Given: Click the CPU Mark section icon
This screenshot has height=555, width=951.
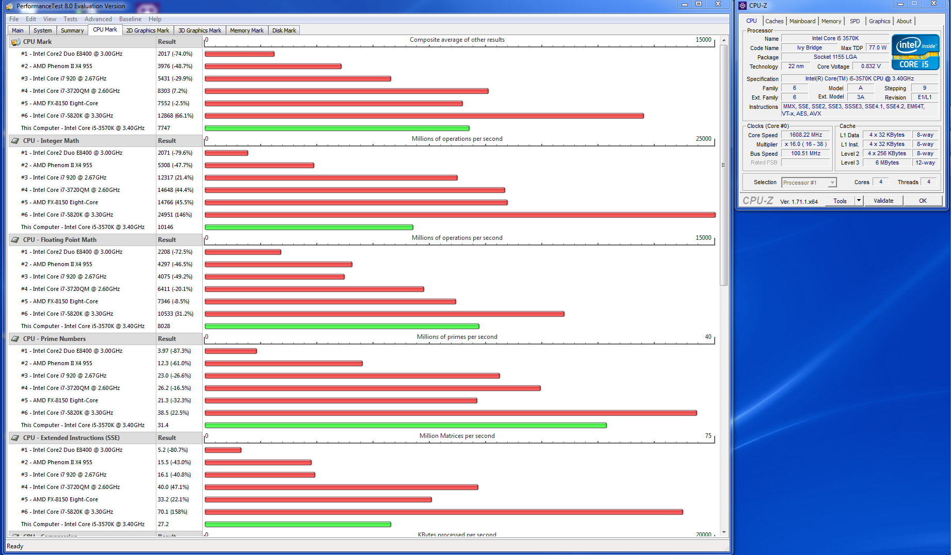Looking at the screenshot, I should click(15, 42).
